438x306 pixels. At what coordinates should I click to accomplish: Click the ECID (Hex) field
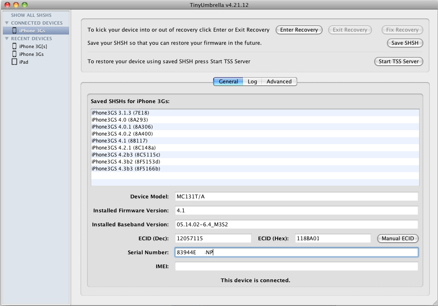coord(333,239)
